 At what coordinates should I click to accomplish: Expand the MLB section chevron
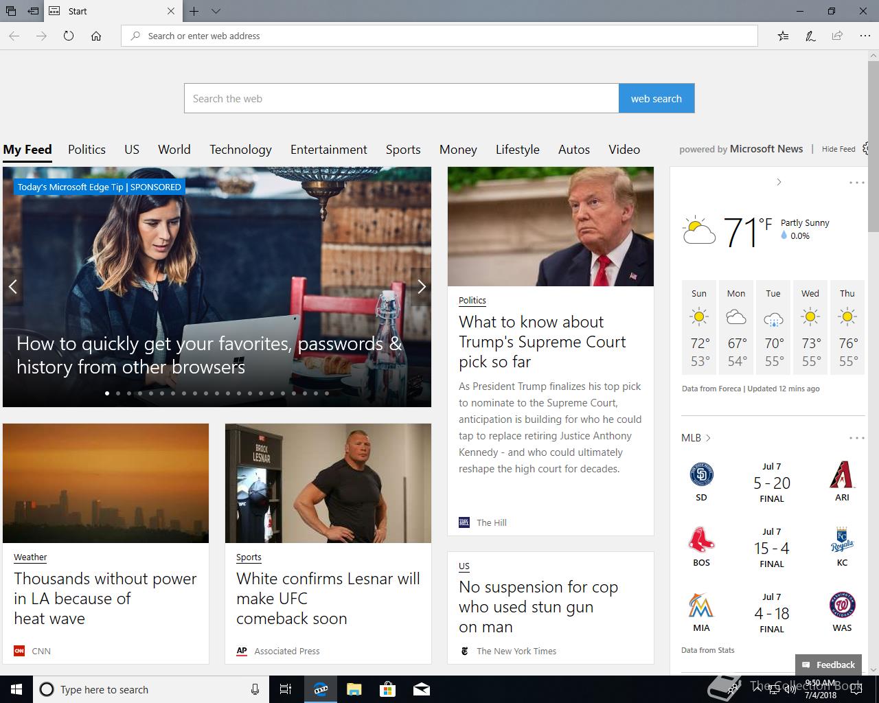[x=708, y=438]
